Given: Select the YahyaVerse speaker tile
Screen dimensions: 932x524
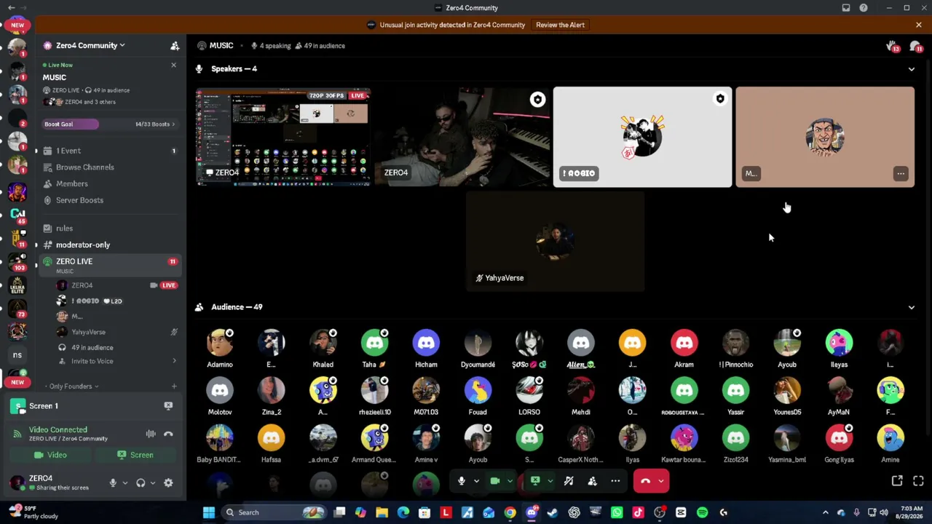Looking at the screenshot, I should pos(555,242).
